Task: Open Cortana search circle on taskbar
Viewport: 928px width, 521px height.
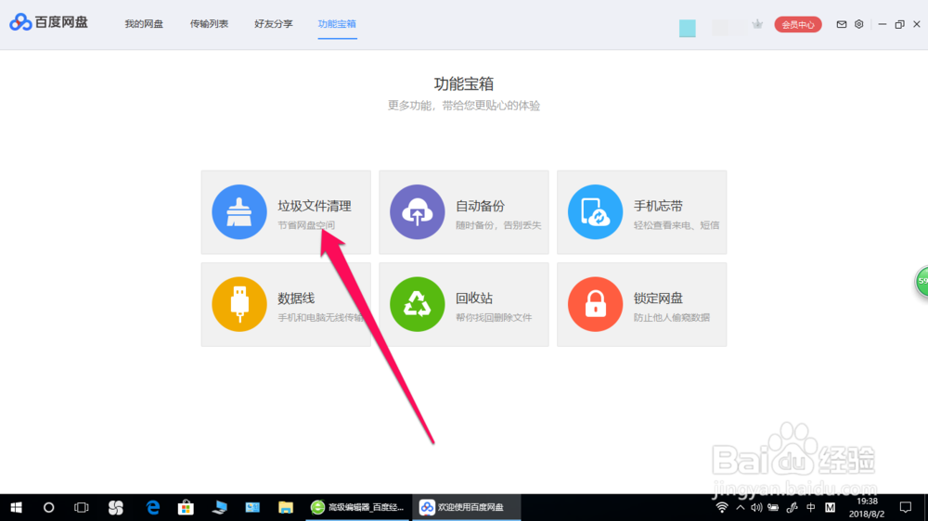Action: pos(48,507)
